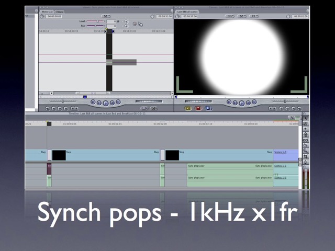The image size is (335, 251).
Task: Click the waveform scroll right arrow
Action: coord(172,93)
